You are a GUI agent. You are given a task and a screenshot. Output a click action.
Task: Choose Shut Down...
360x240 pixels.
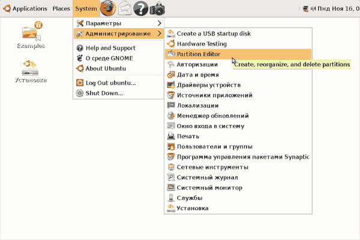click(118, 93)
